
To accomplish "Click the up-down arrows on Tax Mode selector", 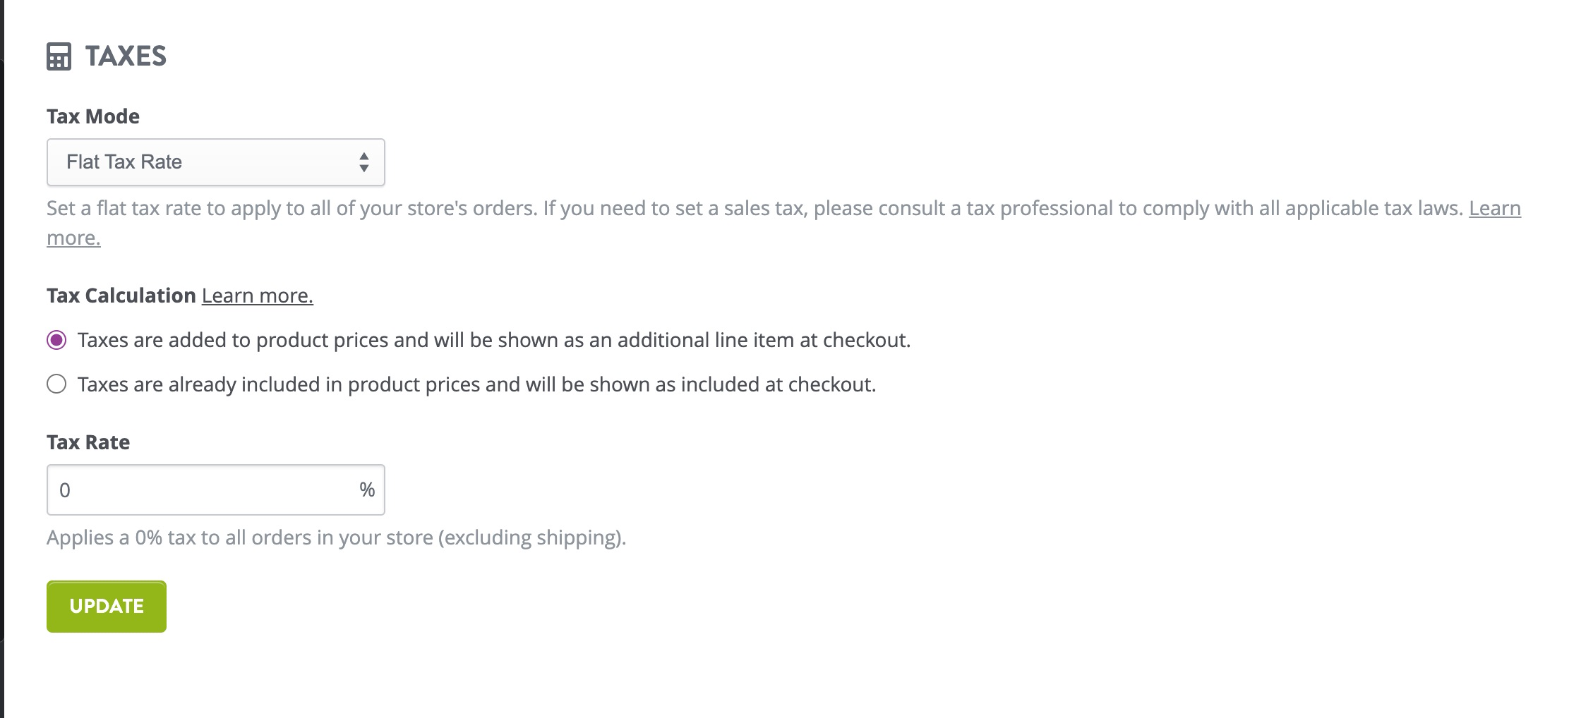I will [364, 162].
